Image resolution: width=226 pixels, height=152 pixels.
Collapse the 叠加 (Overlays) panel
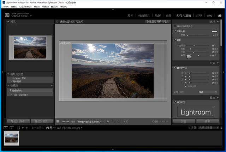pyautogui.click(x=218, y=98)
